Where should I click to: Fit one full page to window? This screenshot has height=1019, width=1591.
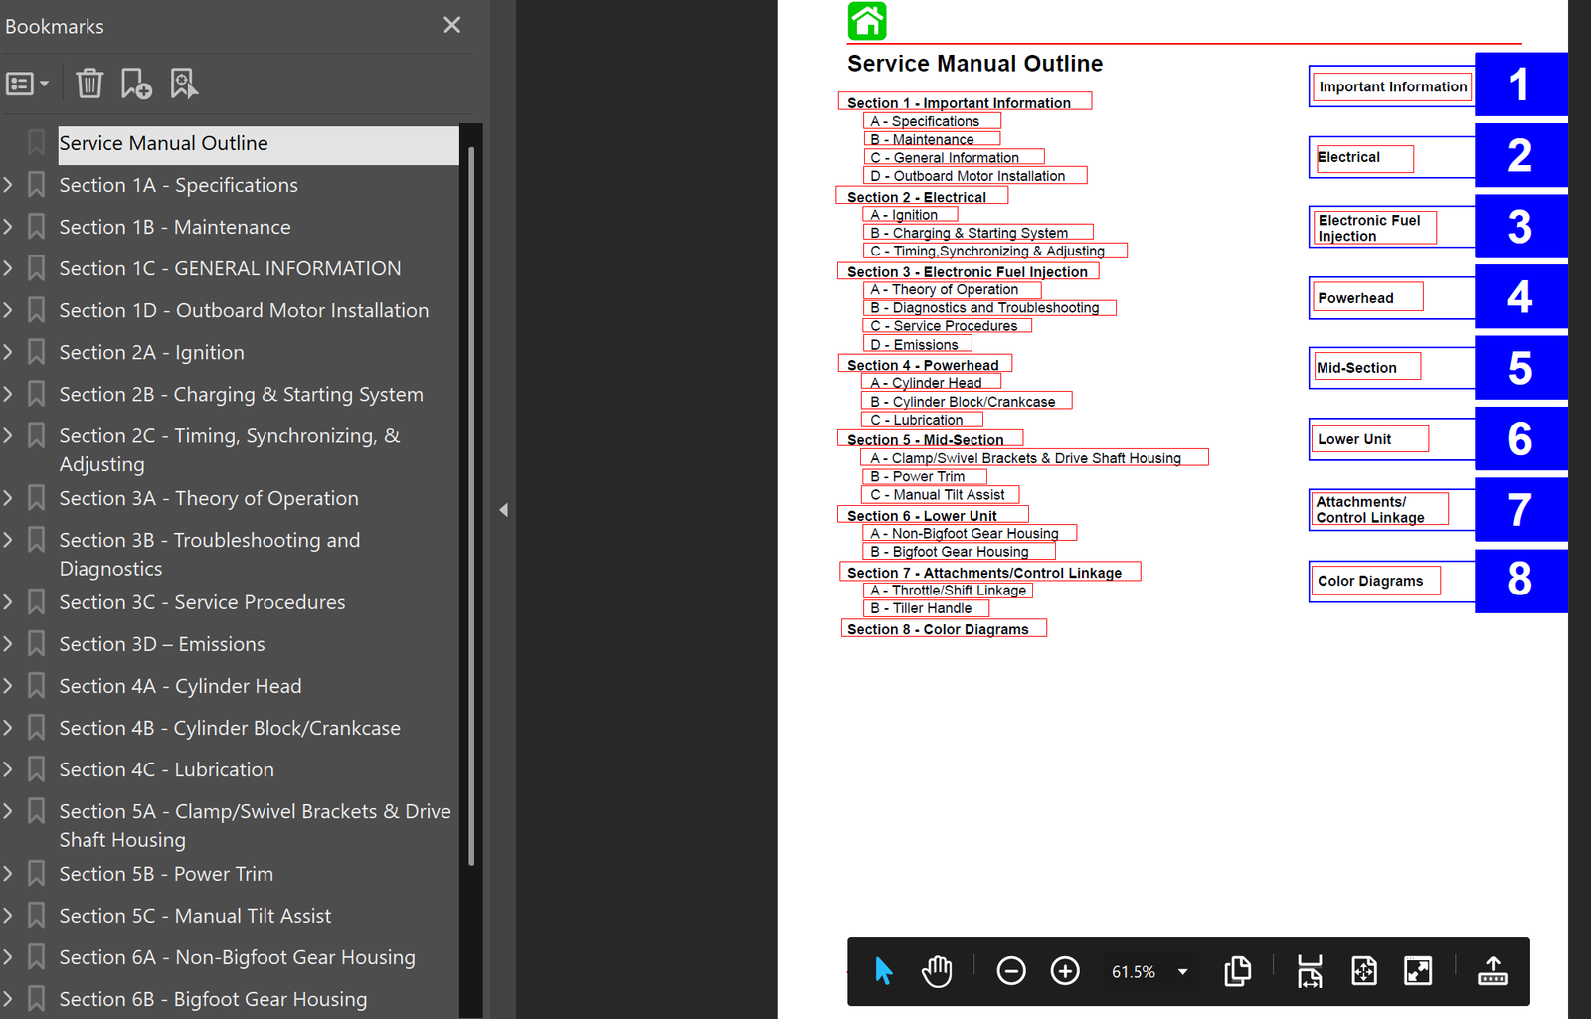coord(1364,971)
